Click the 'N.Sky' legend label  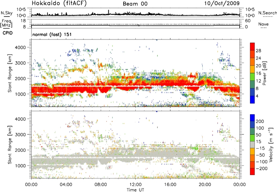click(7, 13)
